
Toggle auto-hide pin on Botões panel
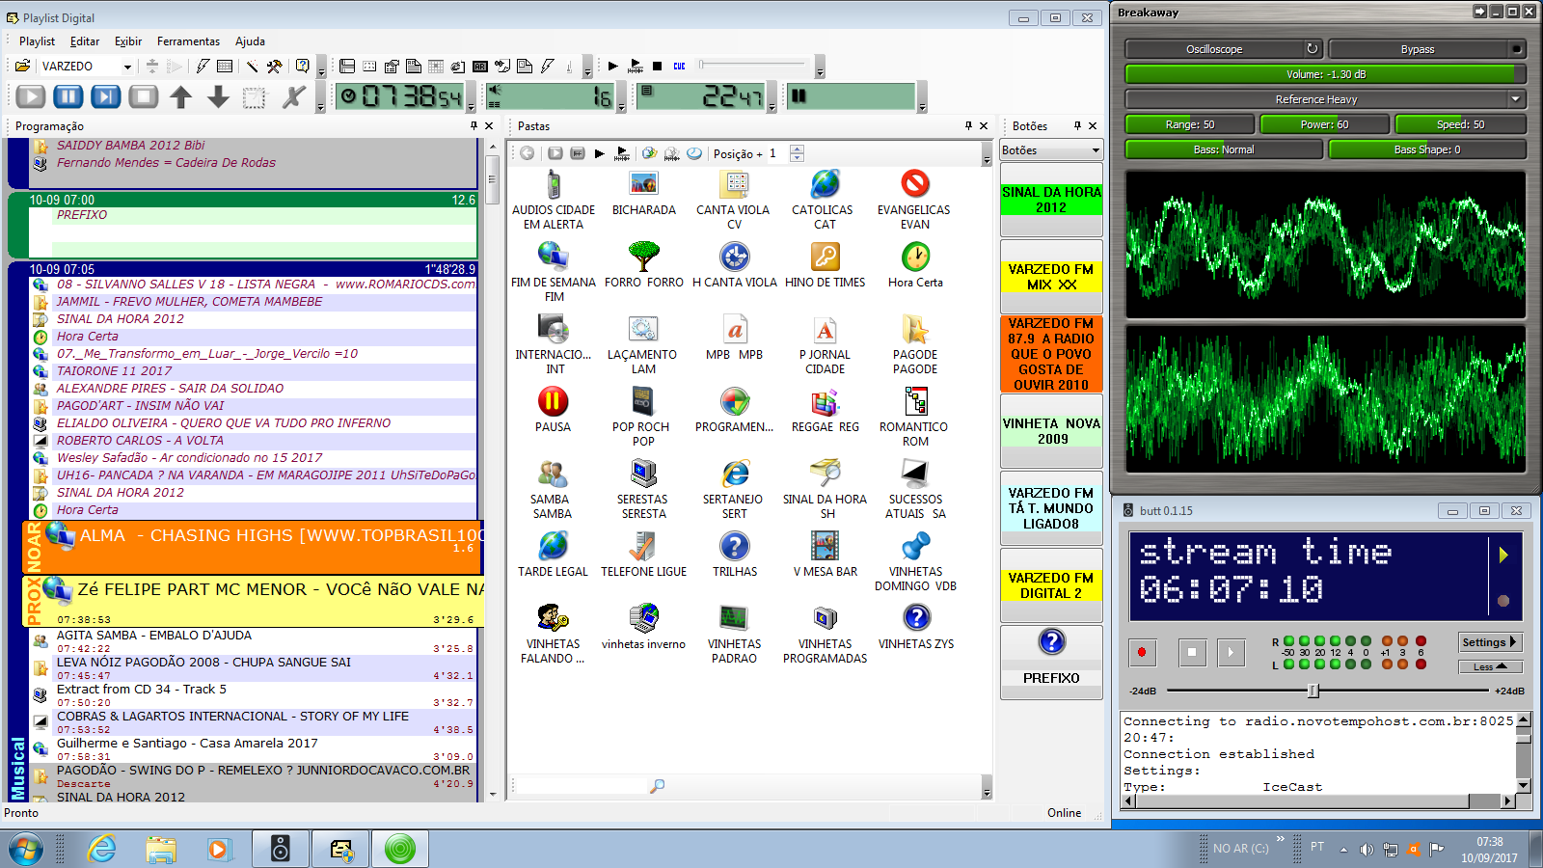tap(1077, 126)
